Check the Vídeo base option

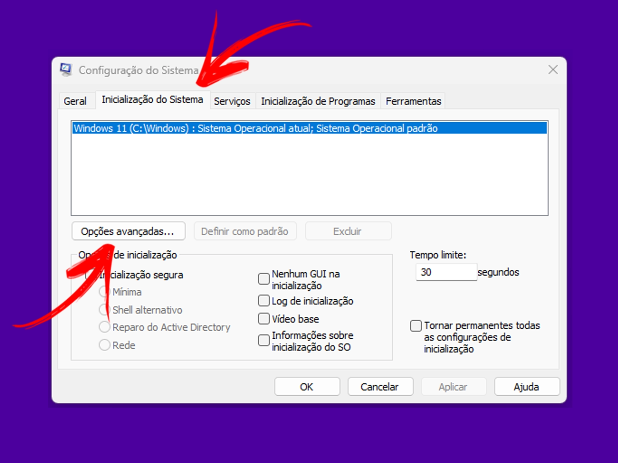(264, 319)
